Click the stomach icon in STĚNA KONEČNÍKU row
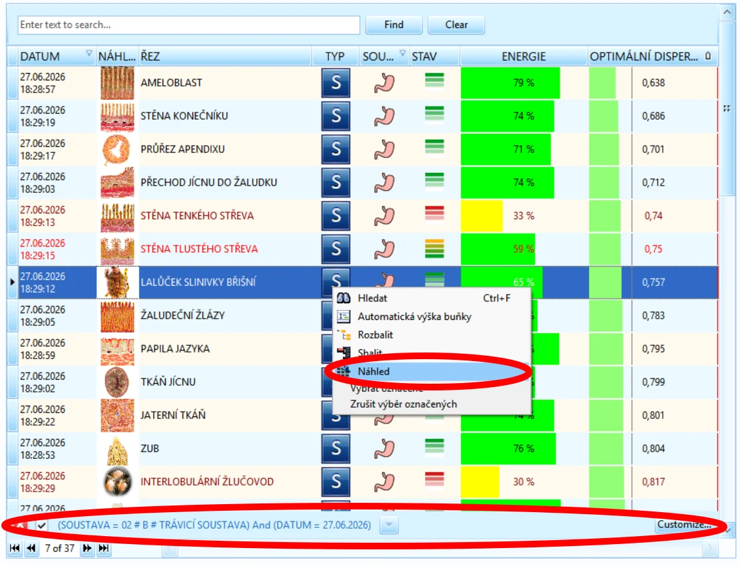Screen dimensions: 740x566 [x=385, y=116]
